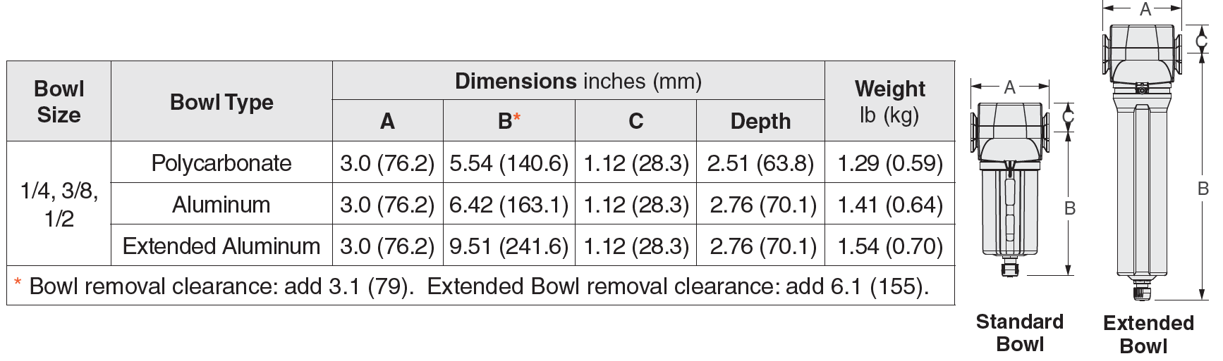Click the B dimension label on the Extended Bowl drawing
Viewport: 1223px width, 361px height.
(x=1203, y=189)
